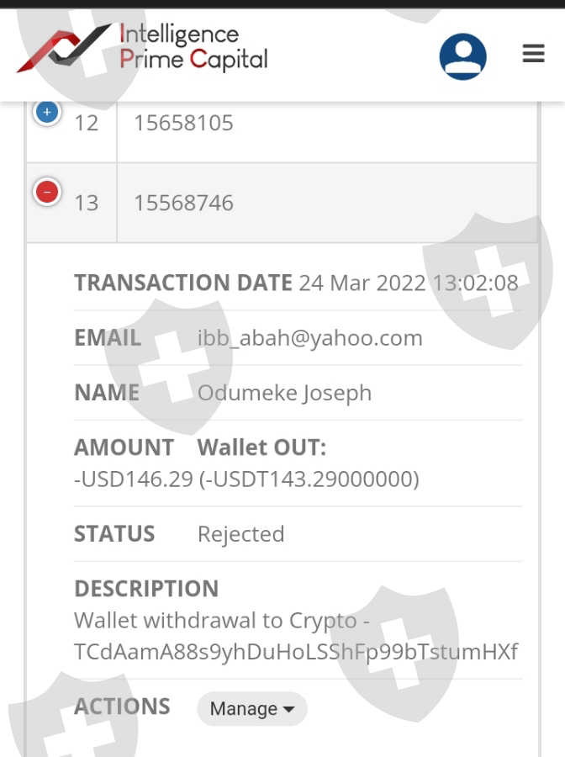
Task: Click the ACTIONS label
Action: click(x=122, y=707)
